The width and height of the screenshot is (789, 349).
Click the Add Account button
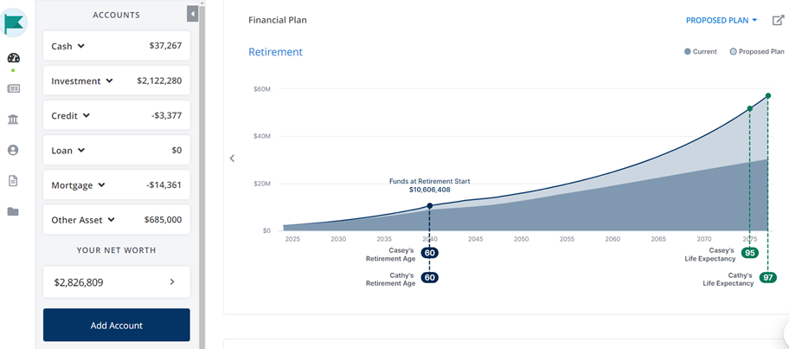point(117,326)
